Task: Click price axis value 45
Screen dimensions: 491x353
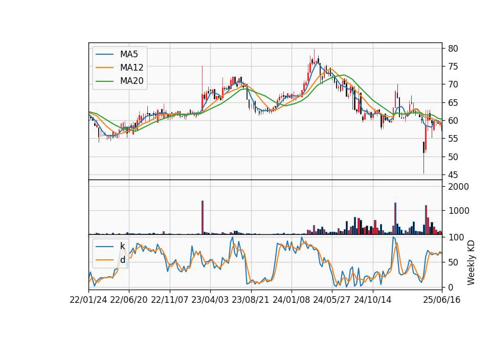Action: pyautogui.click(x=453, y=175)
